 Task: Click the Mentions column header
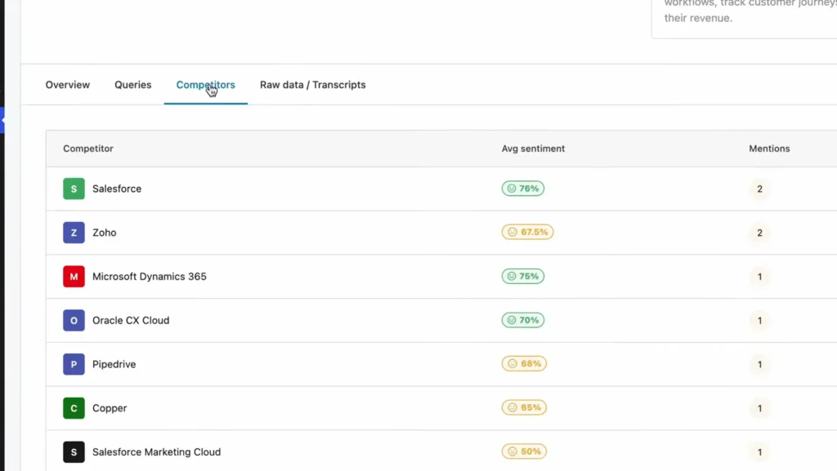coord(769,149)
